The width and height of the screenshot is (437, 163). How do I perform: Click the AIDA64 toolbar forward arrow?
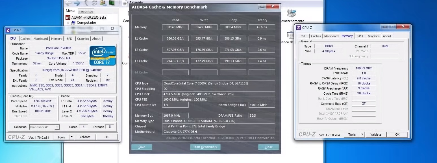click(77, 3)
